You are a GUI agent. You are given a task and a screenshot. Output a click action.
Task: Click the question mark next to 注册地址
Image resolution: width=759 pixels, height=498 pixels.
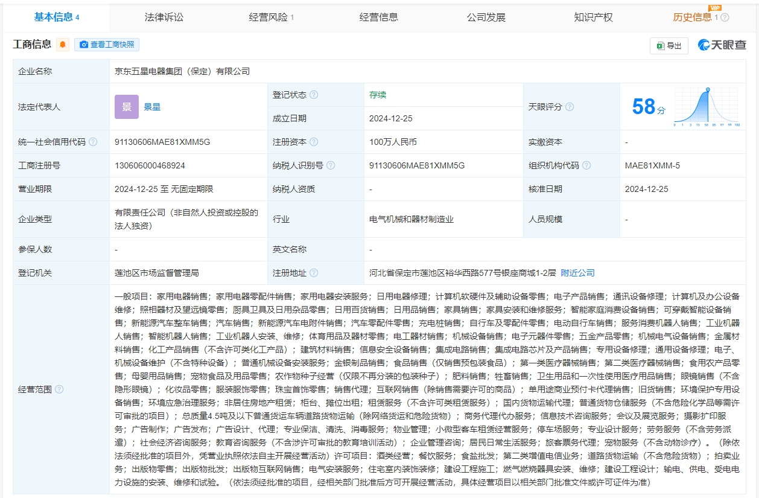(x=314, y=273)
